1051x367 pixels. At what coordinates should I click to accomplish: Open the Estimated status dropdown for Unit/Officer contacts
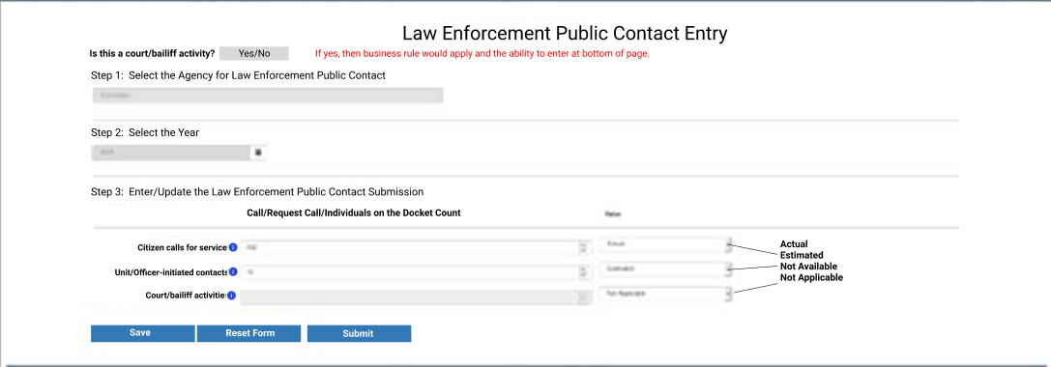pos(666,269)
